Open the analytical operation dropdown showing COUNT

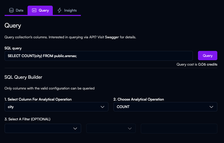point(165,107)
